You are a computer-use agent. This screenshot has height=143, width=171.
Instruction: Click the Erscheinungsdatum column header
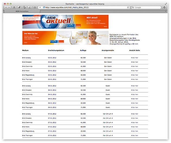56,50
